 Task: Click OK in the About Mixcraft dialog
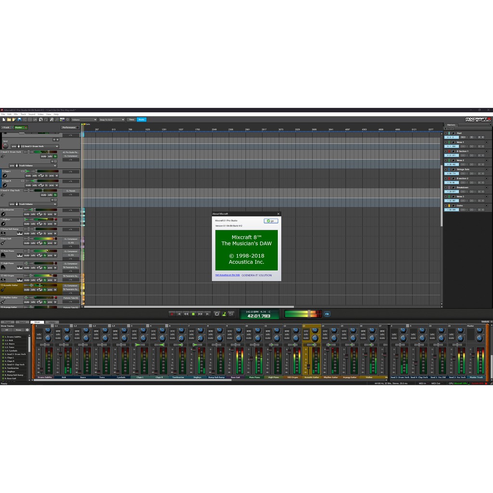[271, 221]
